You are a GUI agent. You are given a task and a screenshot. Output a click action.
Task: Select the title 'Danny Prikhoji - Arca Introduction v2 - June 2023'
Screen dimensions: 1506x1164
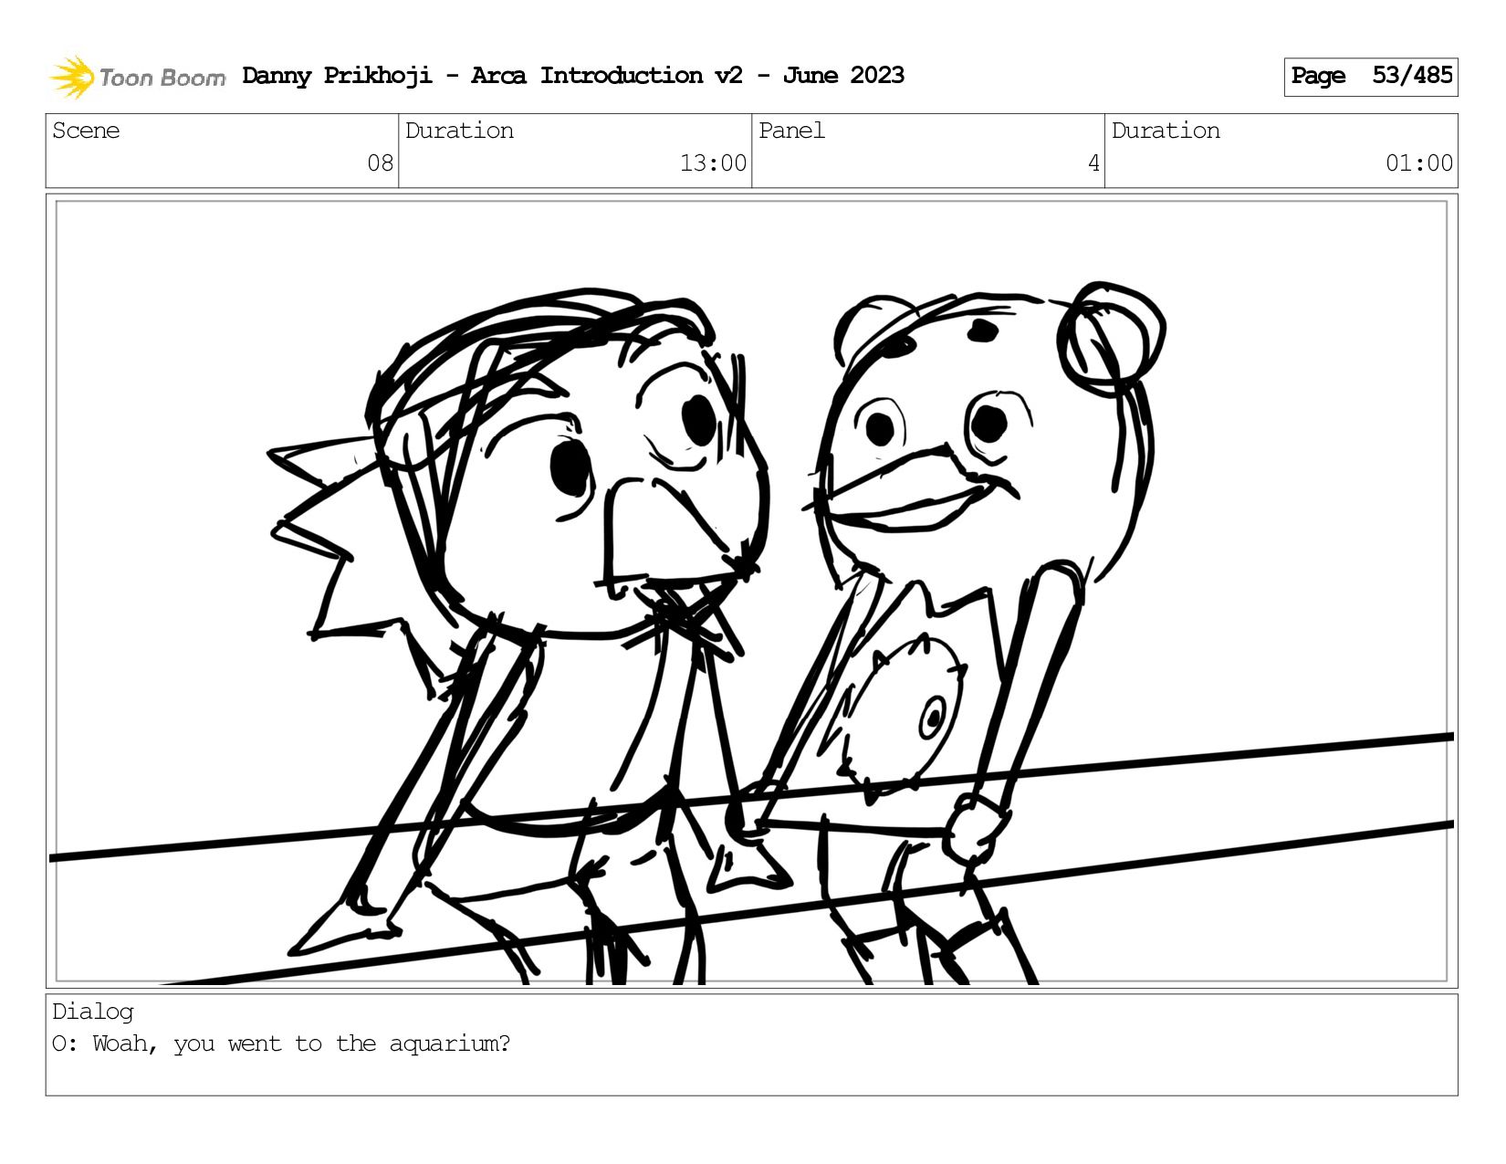pyautogui.click(x=573, y=76)
